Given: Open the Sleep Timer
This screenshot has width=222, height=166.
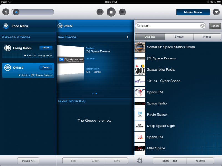Looking at the screenshot, I should [x=170, y=161].
